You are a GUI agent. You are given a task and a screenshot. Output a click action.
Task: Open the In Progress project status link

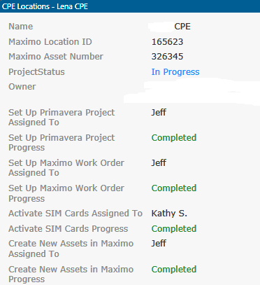point(175,72)
